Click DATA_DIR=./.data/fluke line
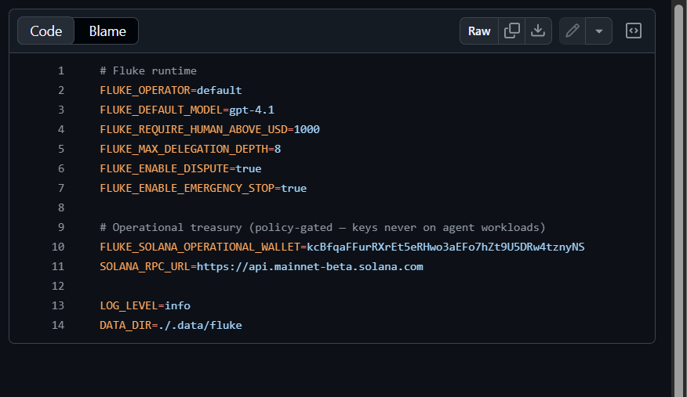 tap(171, 325)
